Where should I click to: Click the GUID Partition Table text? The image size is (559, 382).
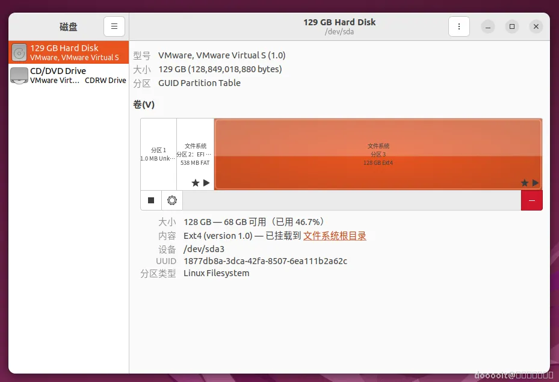pos(199,83)
